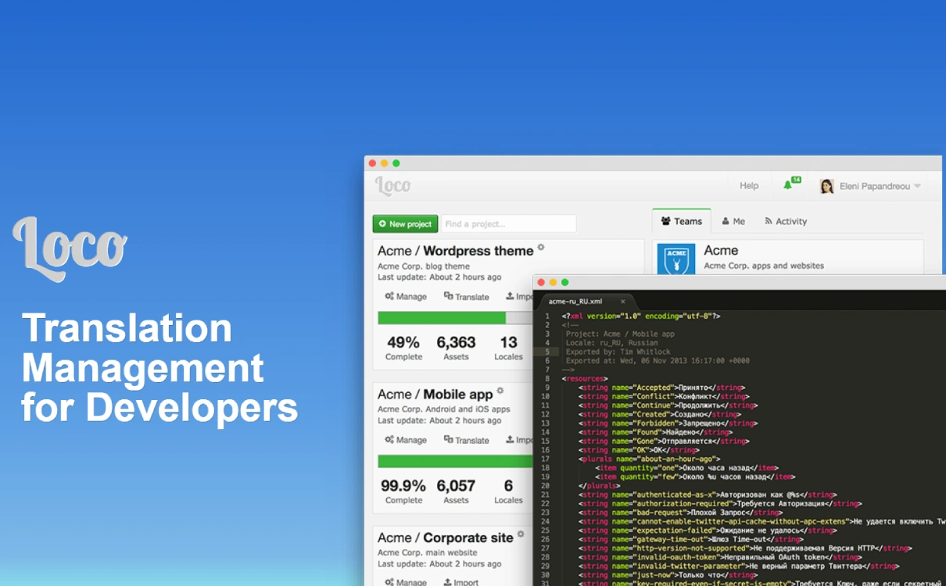Click the "gateway-time-out" string line
The height and width of the screenshot is (586, 946).
coord(690,540)
